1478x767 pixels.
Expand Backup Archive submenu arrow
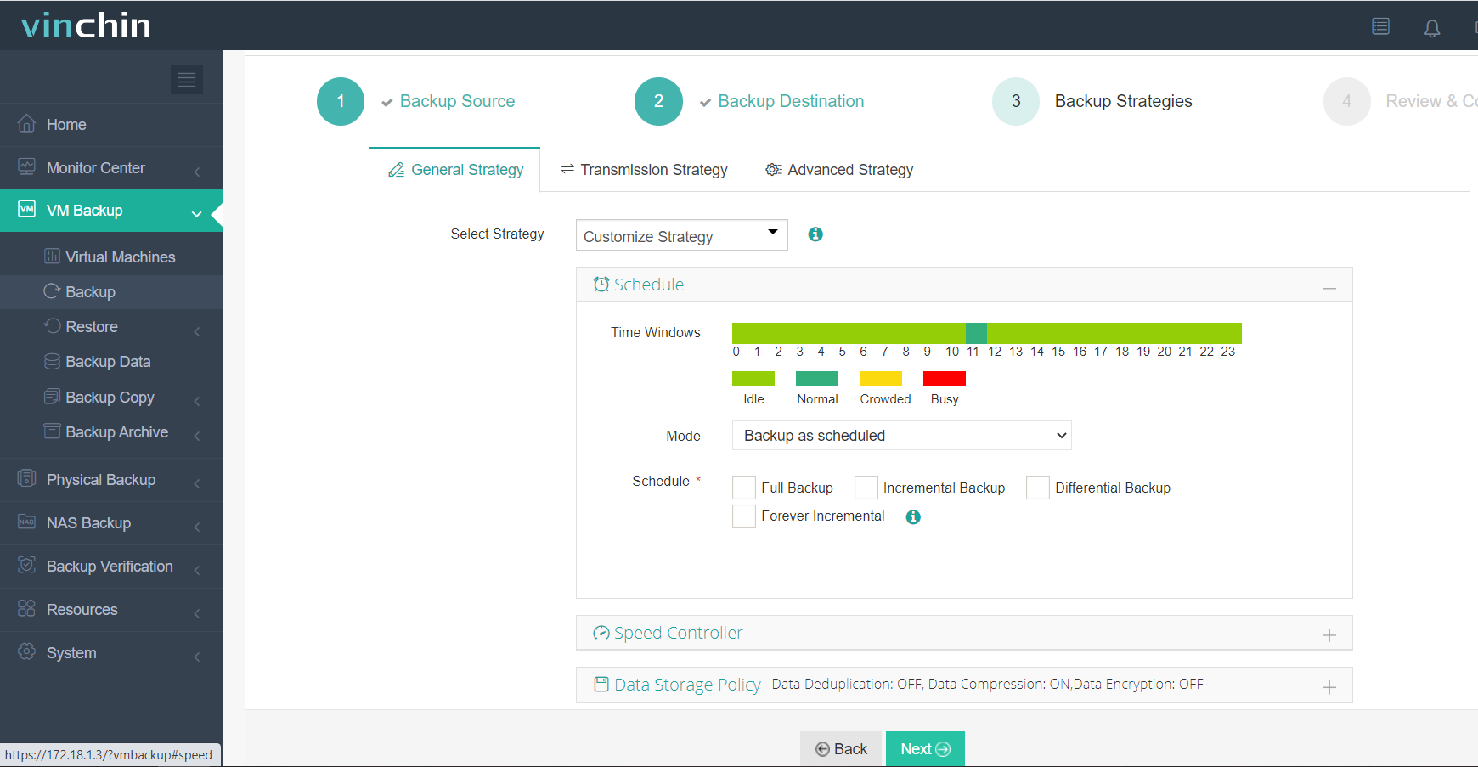(197, 436)
